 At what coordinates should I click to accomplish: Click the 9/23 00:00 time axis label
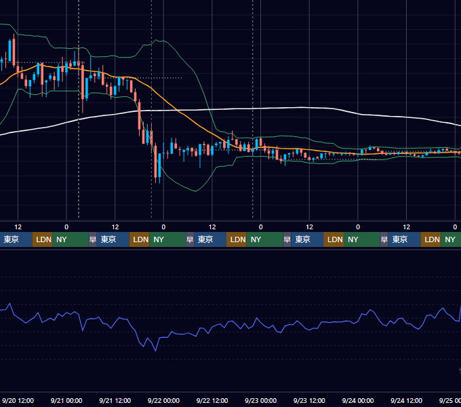(260, 400)
